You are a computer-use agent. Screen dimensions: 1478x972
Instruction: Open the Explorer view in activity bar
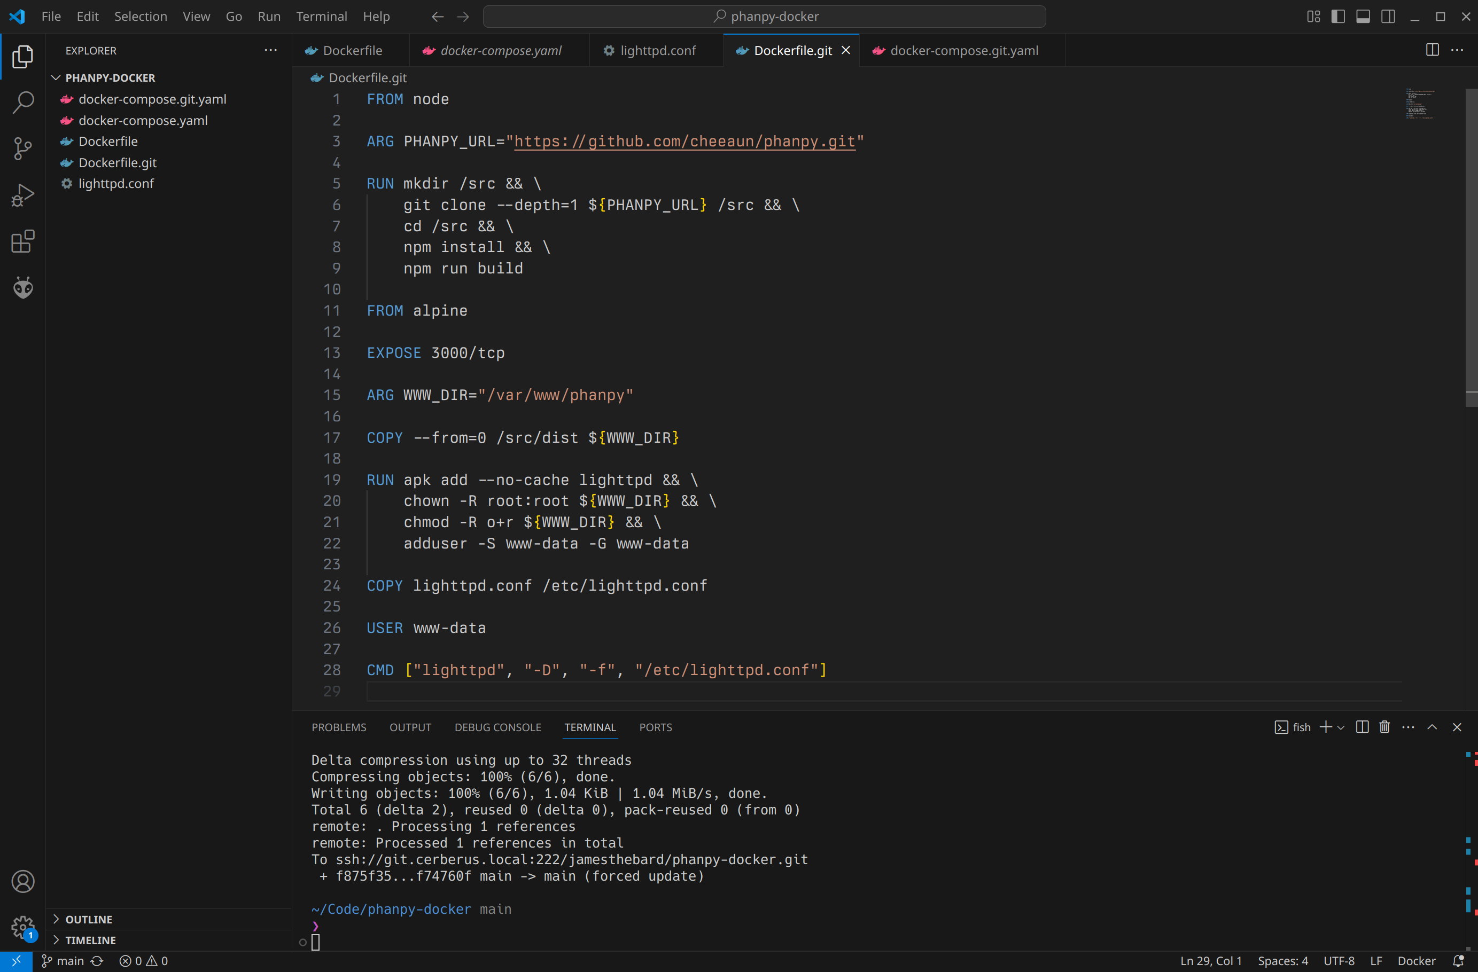pos(22,57)
